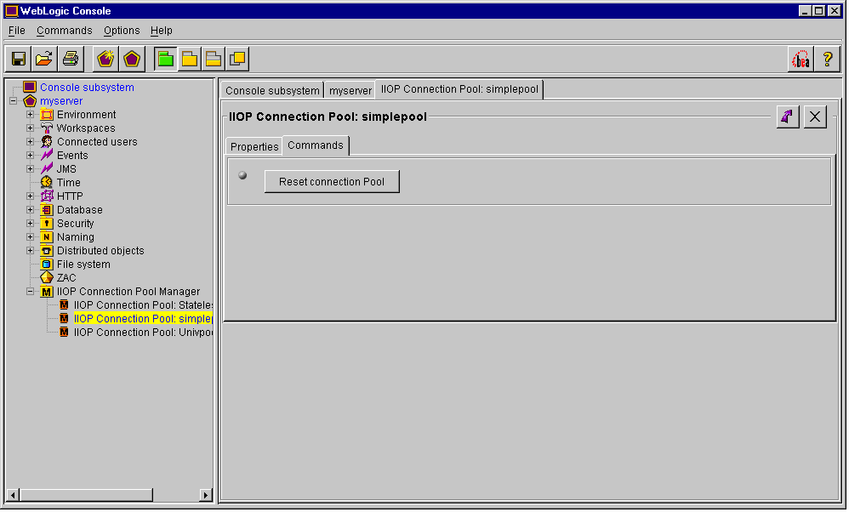Open the File menu
The height and width of the screenshot is (512, 849).
tap(17, 31)
